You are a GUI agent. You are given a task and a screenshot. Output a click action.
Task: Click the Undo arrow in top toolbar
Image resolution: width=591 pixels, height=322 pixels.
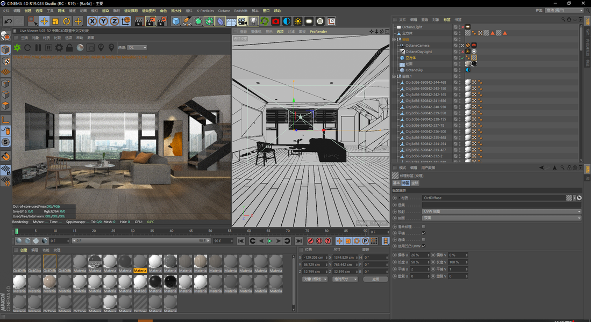pos(8,21)
